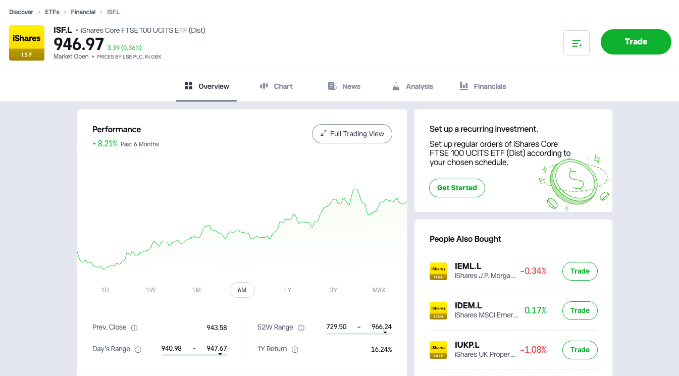Screen dimensions: 679x376
Task: Open the Full Trading View
Action: point(352,134)
